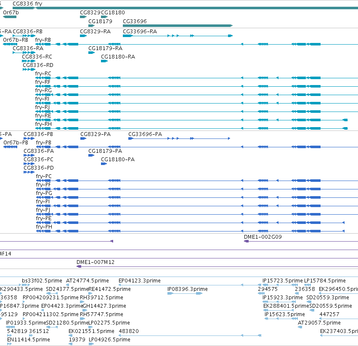The image size is (358, 346).
Task: Click the SD20559.3prime EST label
Action: [328, 298]
